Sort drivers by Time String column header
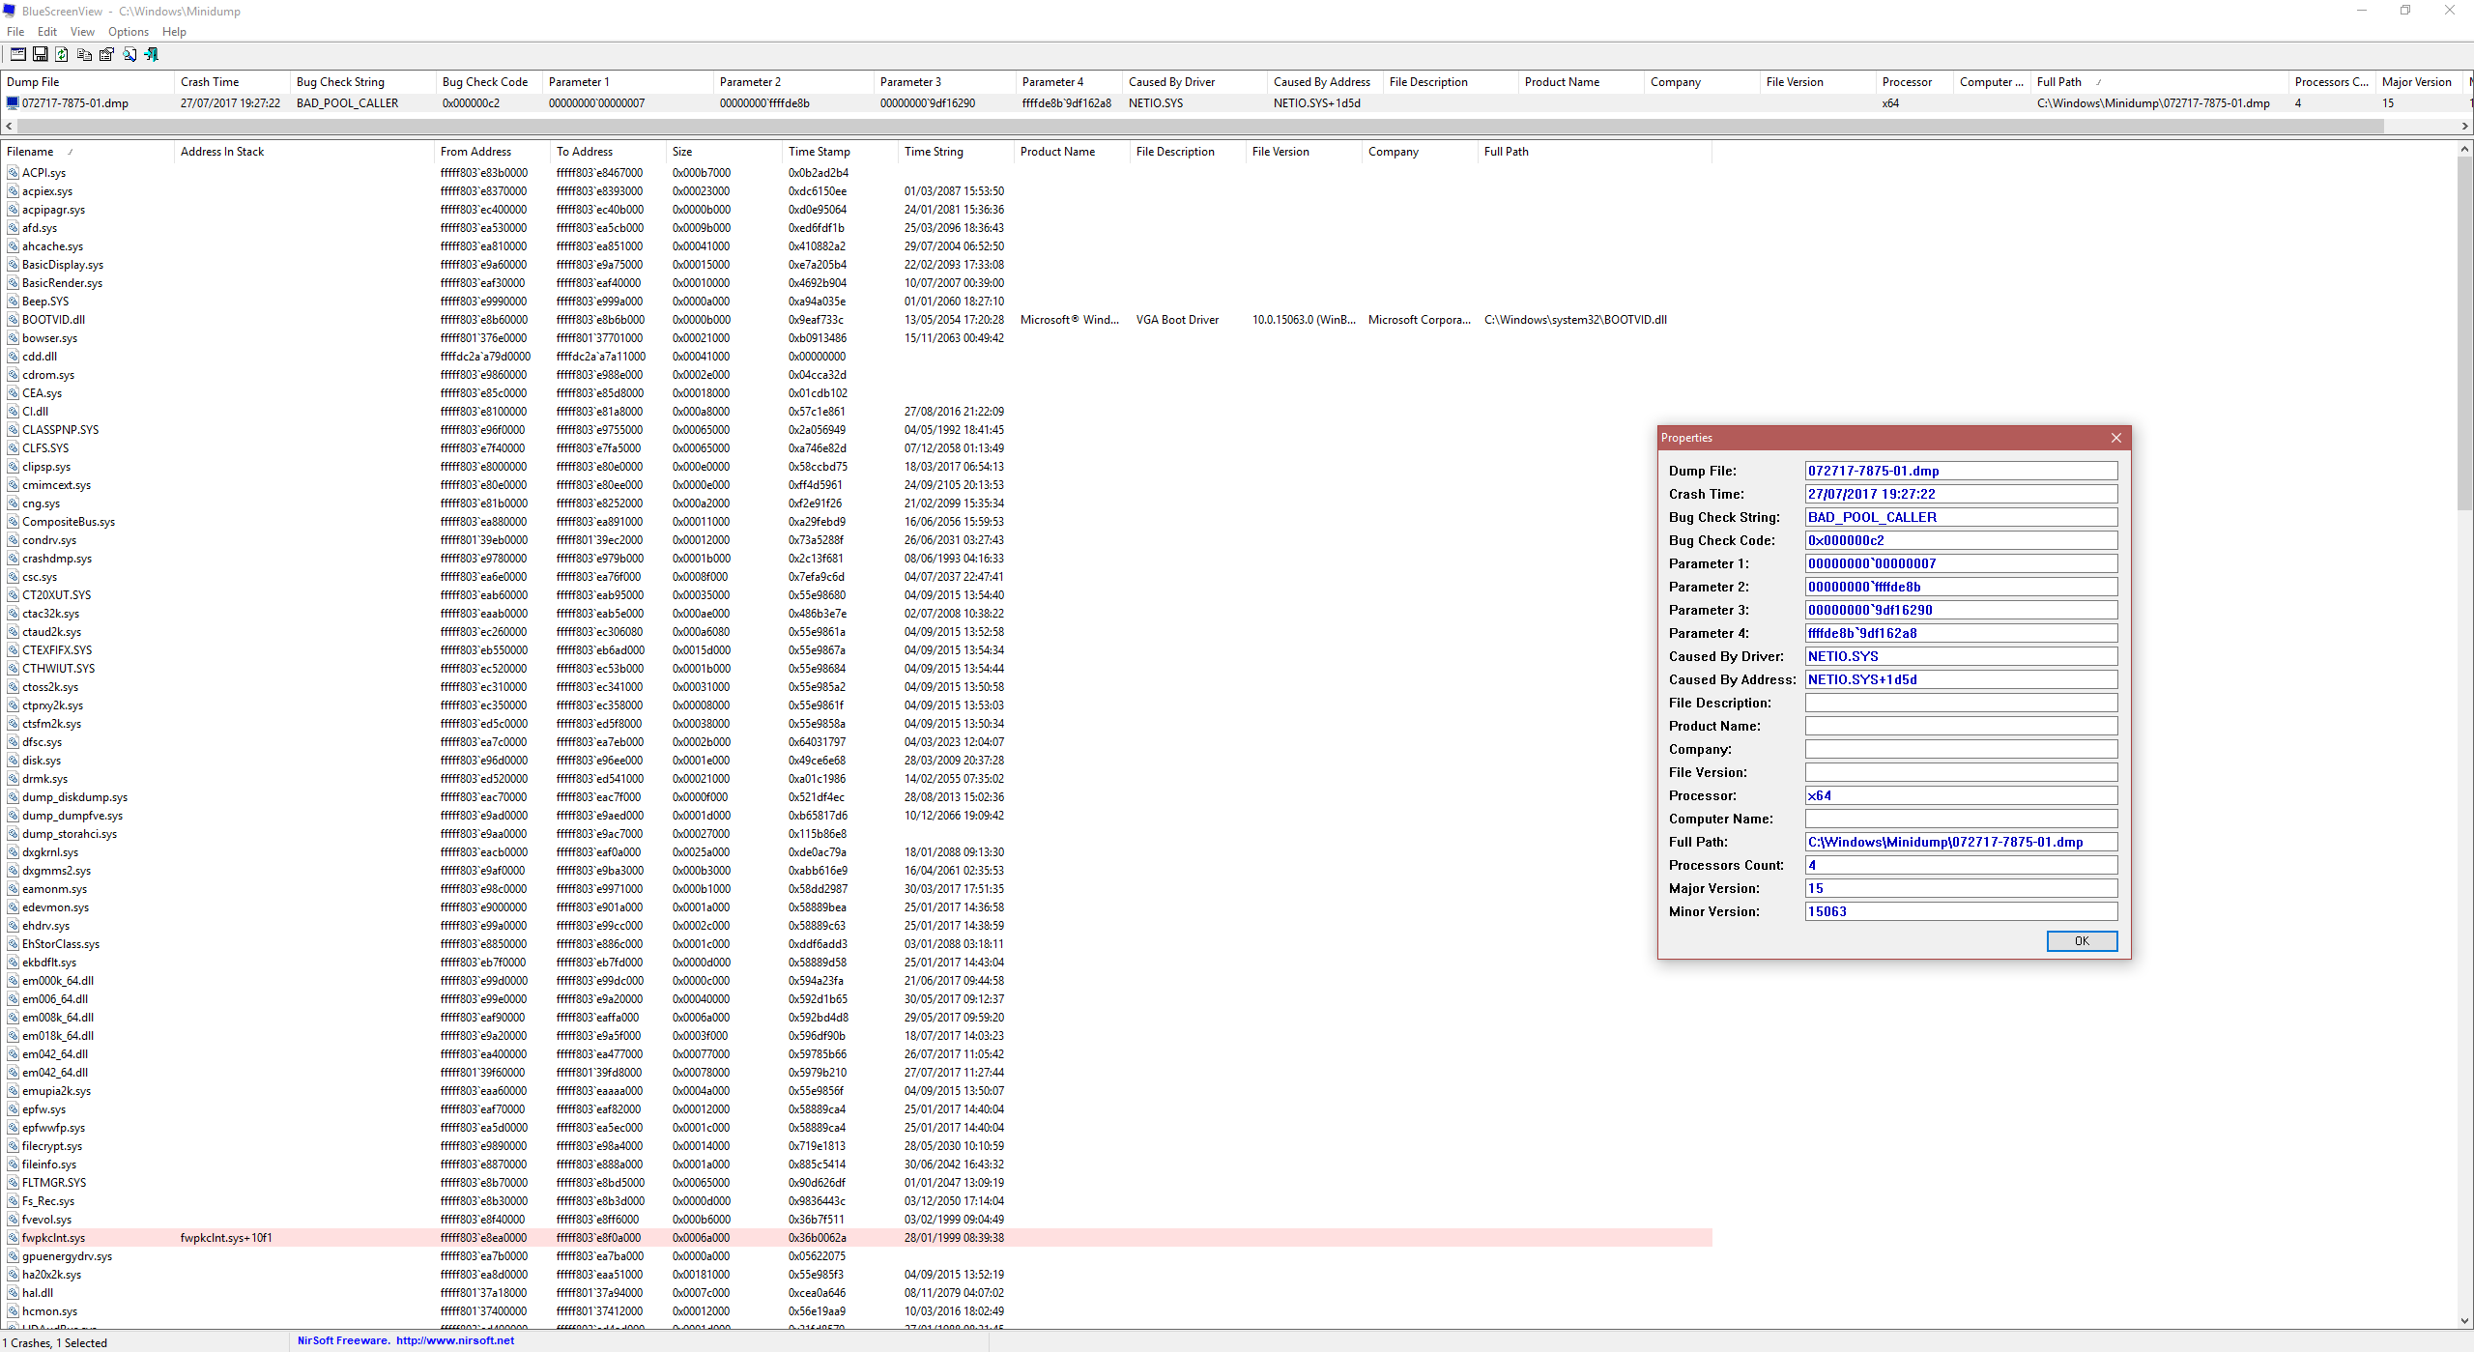2474x1352 pixels. tap(934, 152)
